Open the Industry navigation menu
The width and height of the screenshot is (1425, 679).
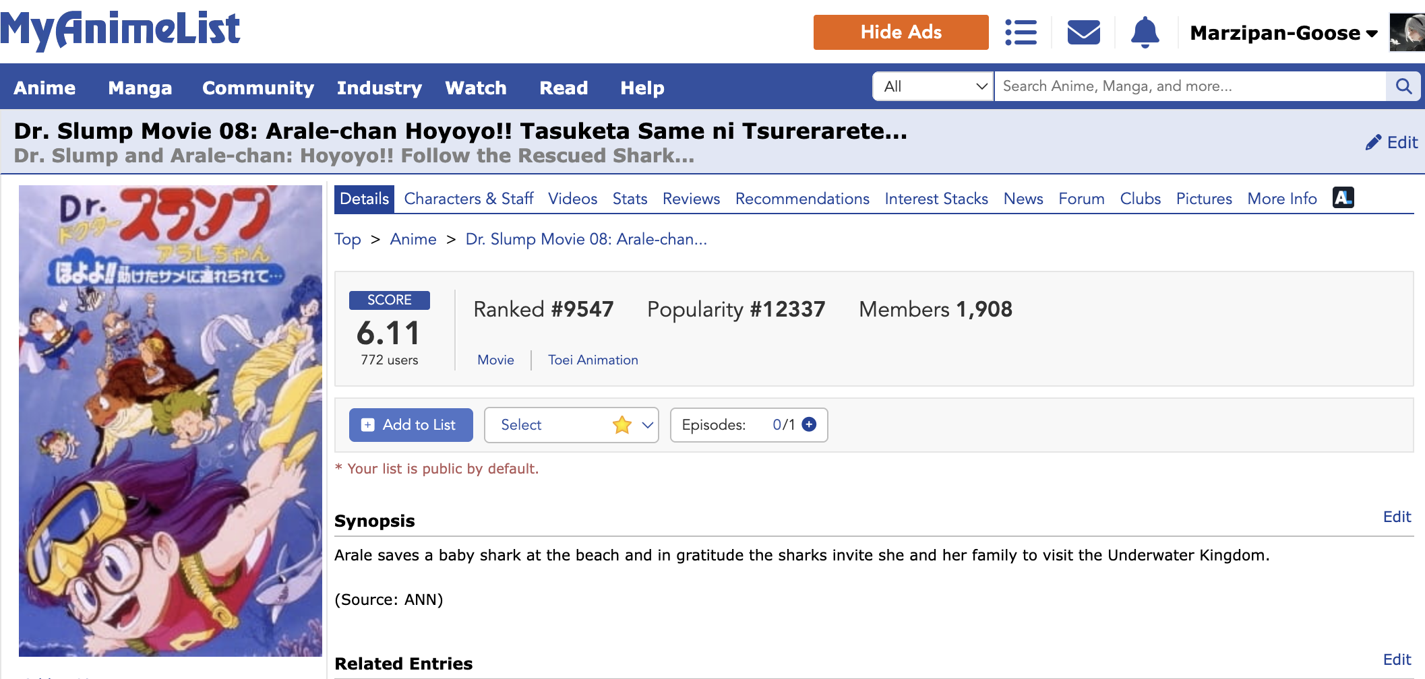click(380, 88)
